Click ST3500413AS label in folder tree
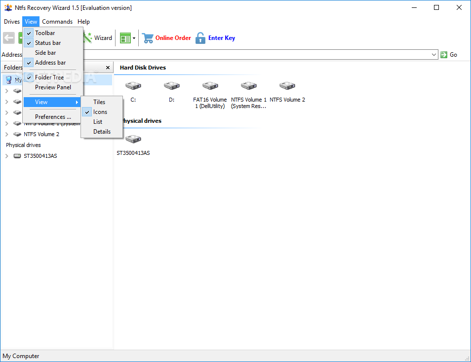Image resolution: width=471 pixels, height=362 pixels. click(x=40, y=156)
